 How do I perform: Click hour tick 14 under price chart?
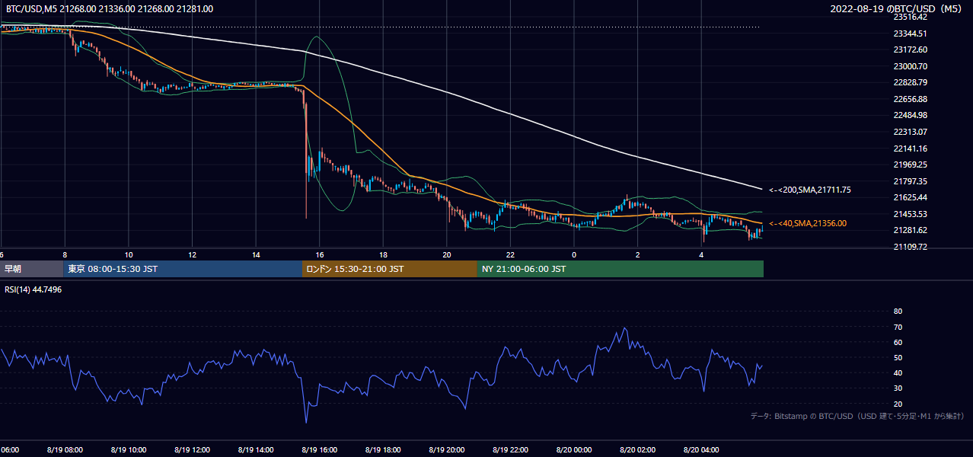[256, 254]
